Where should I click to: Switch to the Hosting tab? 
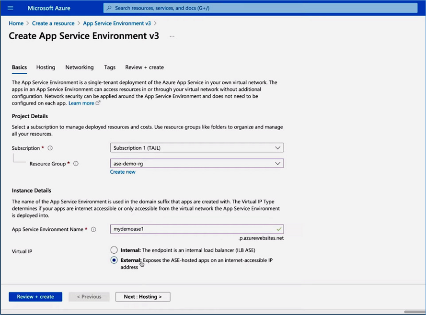(46, 67)
